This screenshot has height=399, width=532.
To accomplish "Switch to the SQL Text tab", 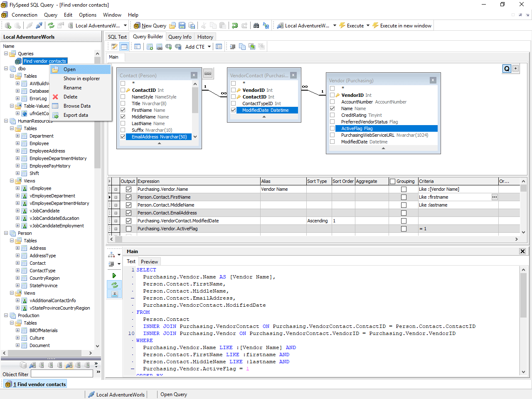I will coord(117,37).
